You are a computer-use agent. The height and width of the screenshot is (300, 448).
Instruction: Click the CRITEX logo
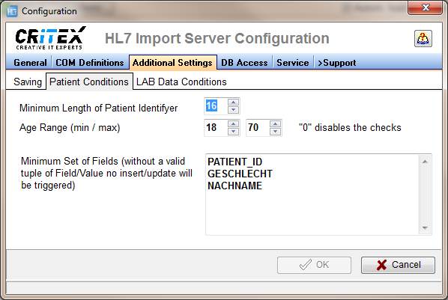(x=51, y=38)
